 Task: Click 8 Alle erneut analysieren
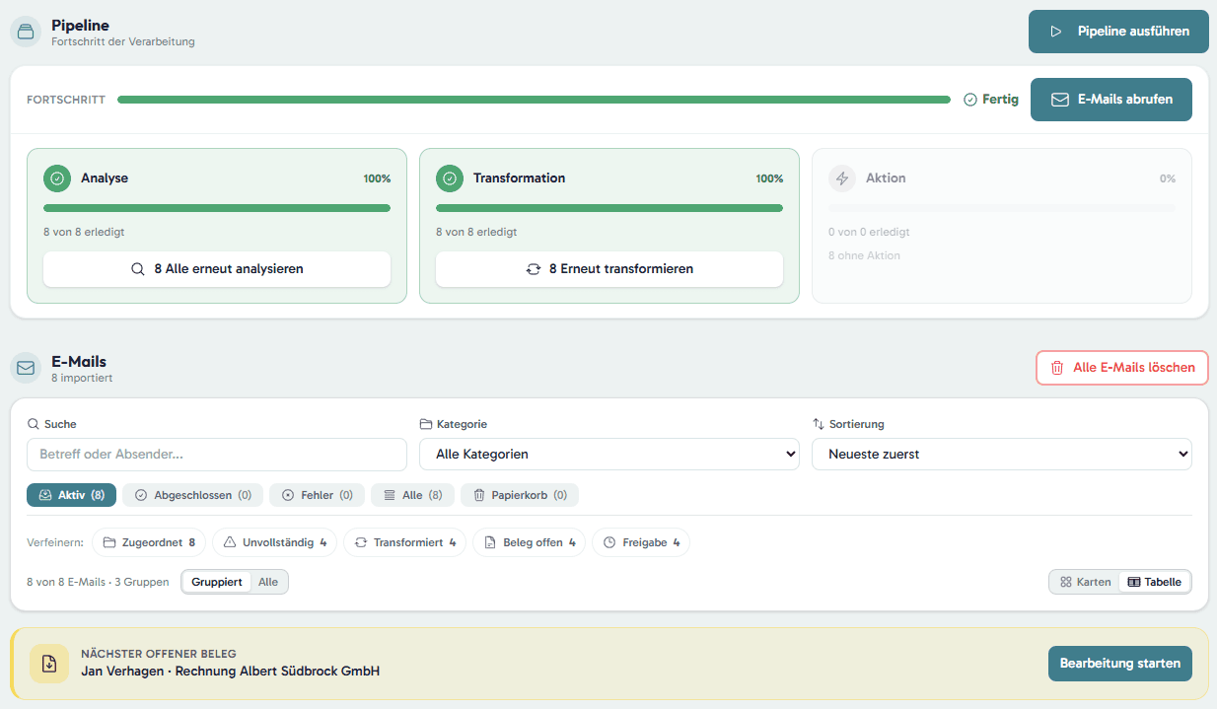point(217,269)
